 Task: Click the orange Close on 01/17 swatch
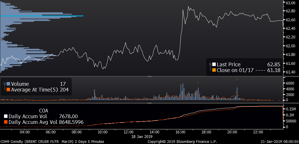[x=214, y=70]
